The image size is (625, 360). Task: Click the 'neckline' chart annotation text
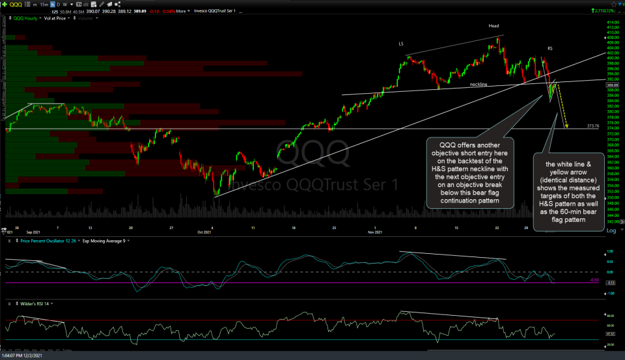tap(479, 84)
